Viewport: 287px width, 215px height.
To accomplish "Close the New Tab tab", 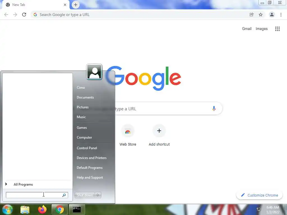I will (x=65, y=5).
